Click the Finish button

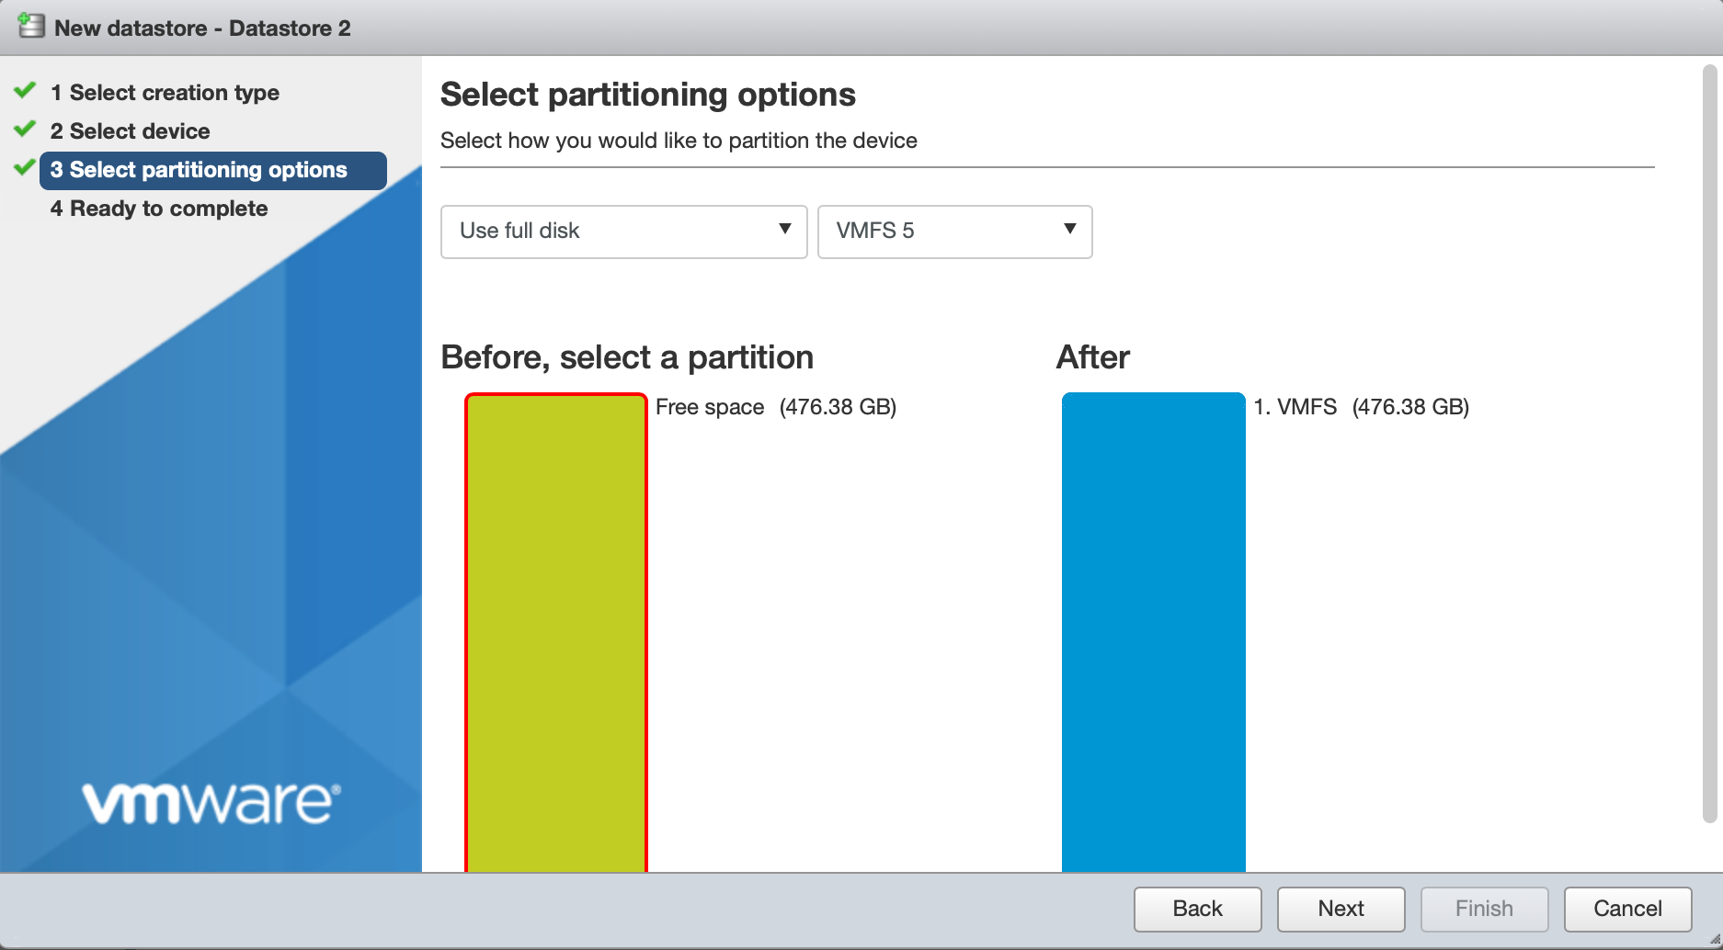pyautogui.click(x=1484, y=909)
